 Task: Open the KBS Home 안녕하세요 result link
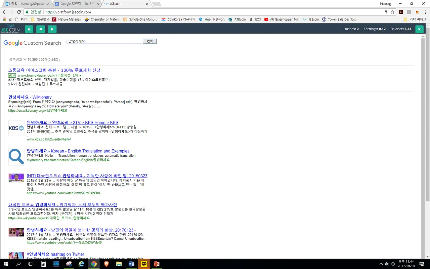pos(73,123)
